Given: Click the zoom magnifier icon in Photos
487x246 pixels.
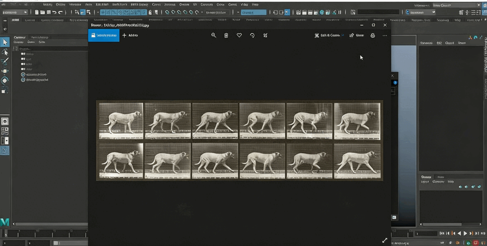Looking at the screenshot, I should (x=213, y=35).
